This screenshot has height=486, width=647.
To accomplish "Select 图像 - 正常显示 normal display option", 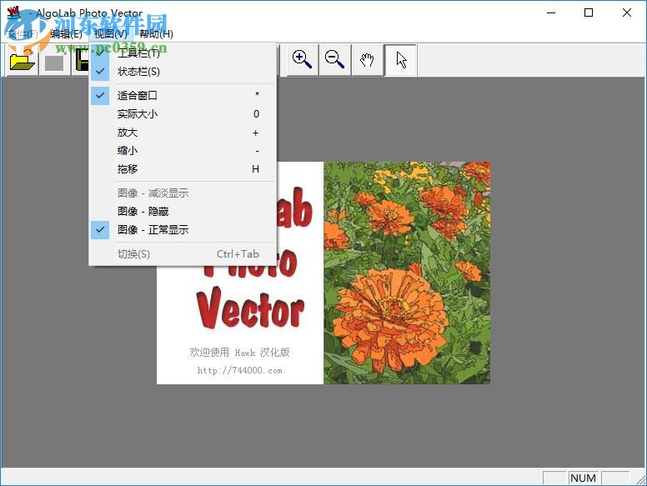I will tap(183, 230).
